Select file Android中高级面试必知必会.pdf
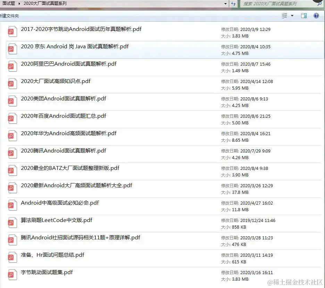Image resolution: width=325 pixels, height=288 pixels. tap(60, 203)
